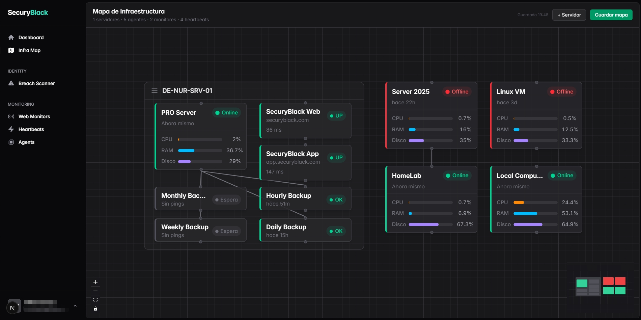Select the Hourly Backup heartbeat card
Viewport: 641px width, 320px height.
[305, 199]
